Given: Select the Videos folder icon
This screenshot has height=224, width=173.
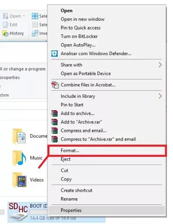Looking at the screenshot, I should pos(20,180).
